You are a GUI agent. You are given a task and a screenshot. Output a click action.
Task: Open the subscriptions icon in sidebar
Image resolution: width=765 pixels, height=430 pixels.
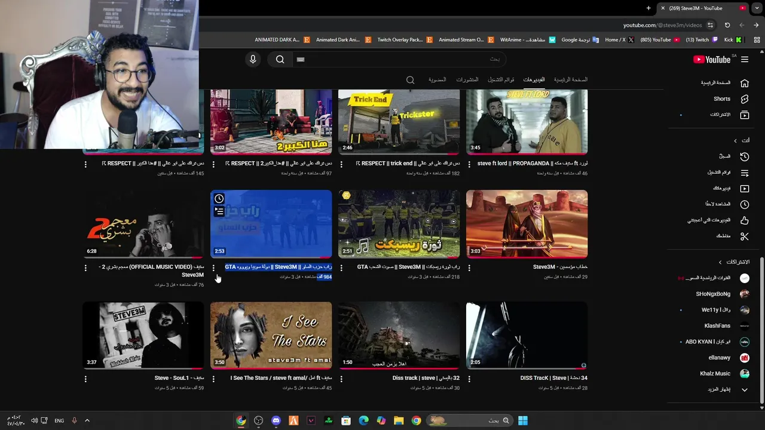tap(744, 115)
